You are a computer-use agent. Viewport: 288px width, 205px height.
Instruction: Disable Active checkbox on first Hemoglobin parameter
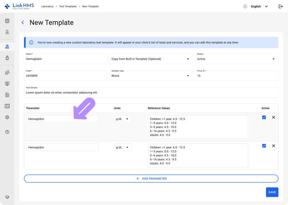coord(264,117)
